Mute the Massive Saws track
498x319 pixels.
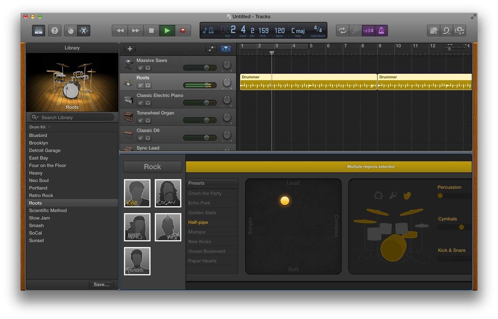pos(140,68)
